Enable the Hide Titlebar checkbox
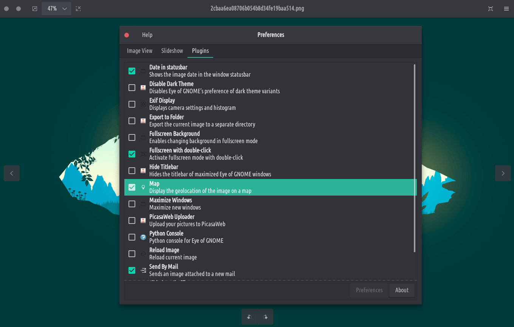Viewport: 514px width, 327px height. 132,171
